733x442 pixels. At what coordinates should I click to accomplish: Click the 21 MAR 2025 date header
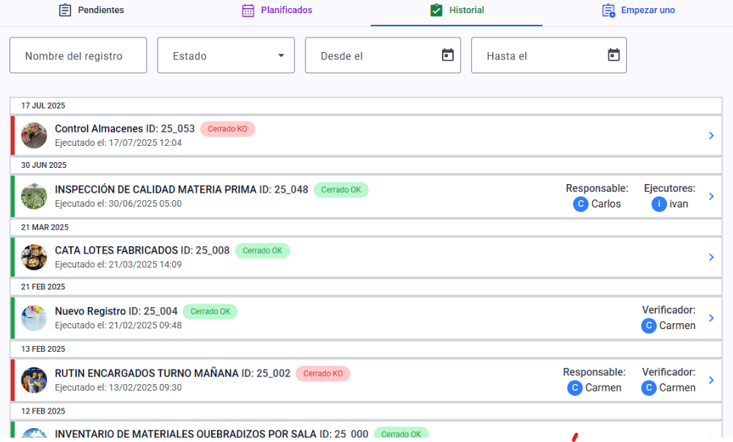point(45,227)
